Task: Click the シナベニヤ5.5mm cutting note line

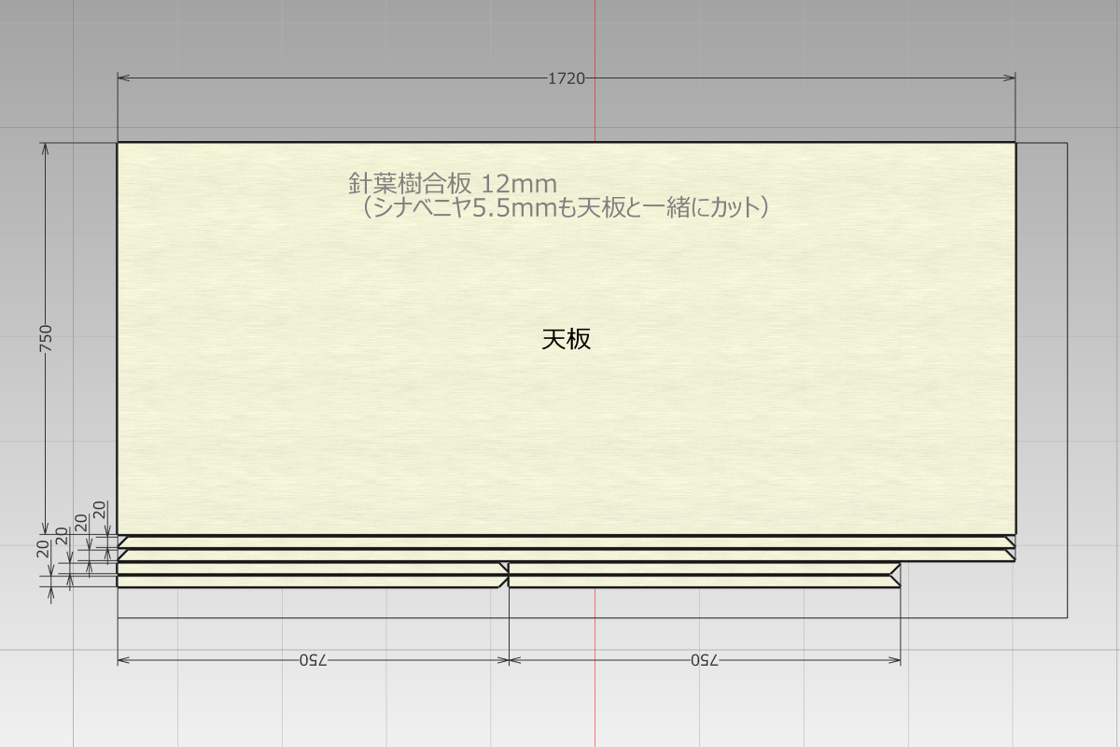Action: tap(567, 207)
